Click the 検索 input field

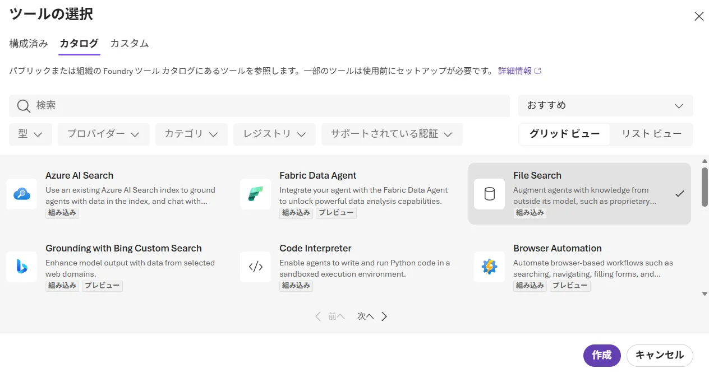click(259, 106)
